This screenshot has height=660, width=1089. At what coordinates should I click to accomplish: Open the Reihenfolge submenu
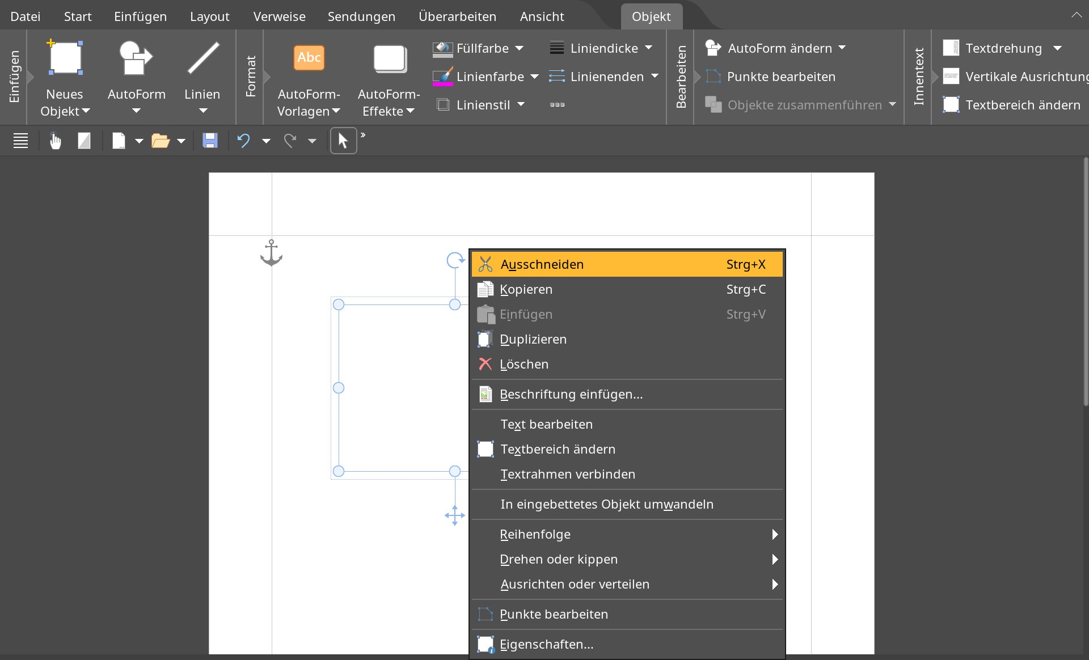pyautogui.click(x=627, y=534)
